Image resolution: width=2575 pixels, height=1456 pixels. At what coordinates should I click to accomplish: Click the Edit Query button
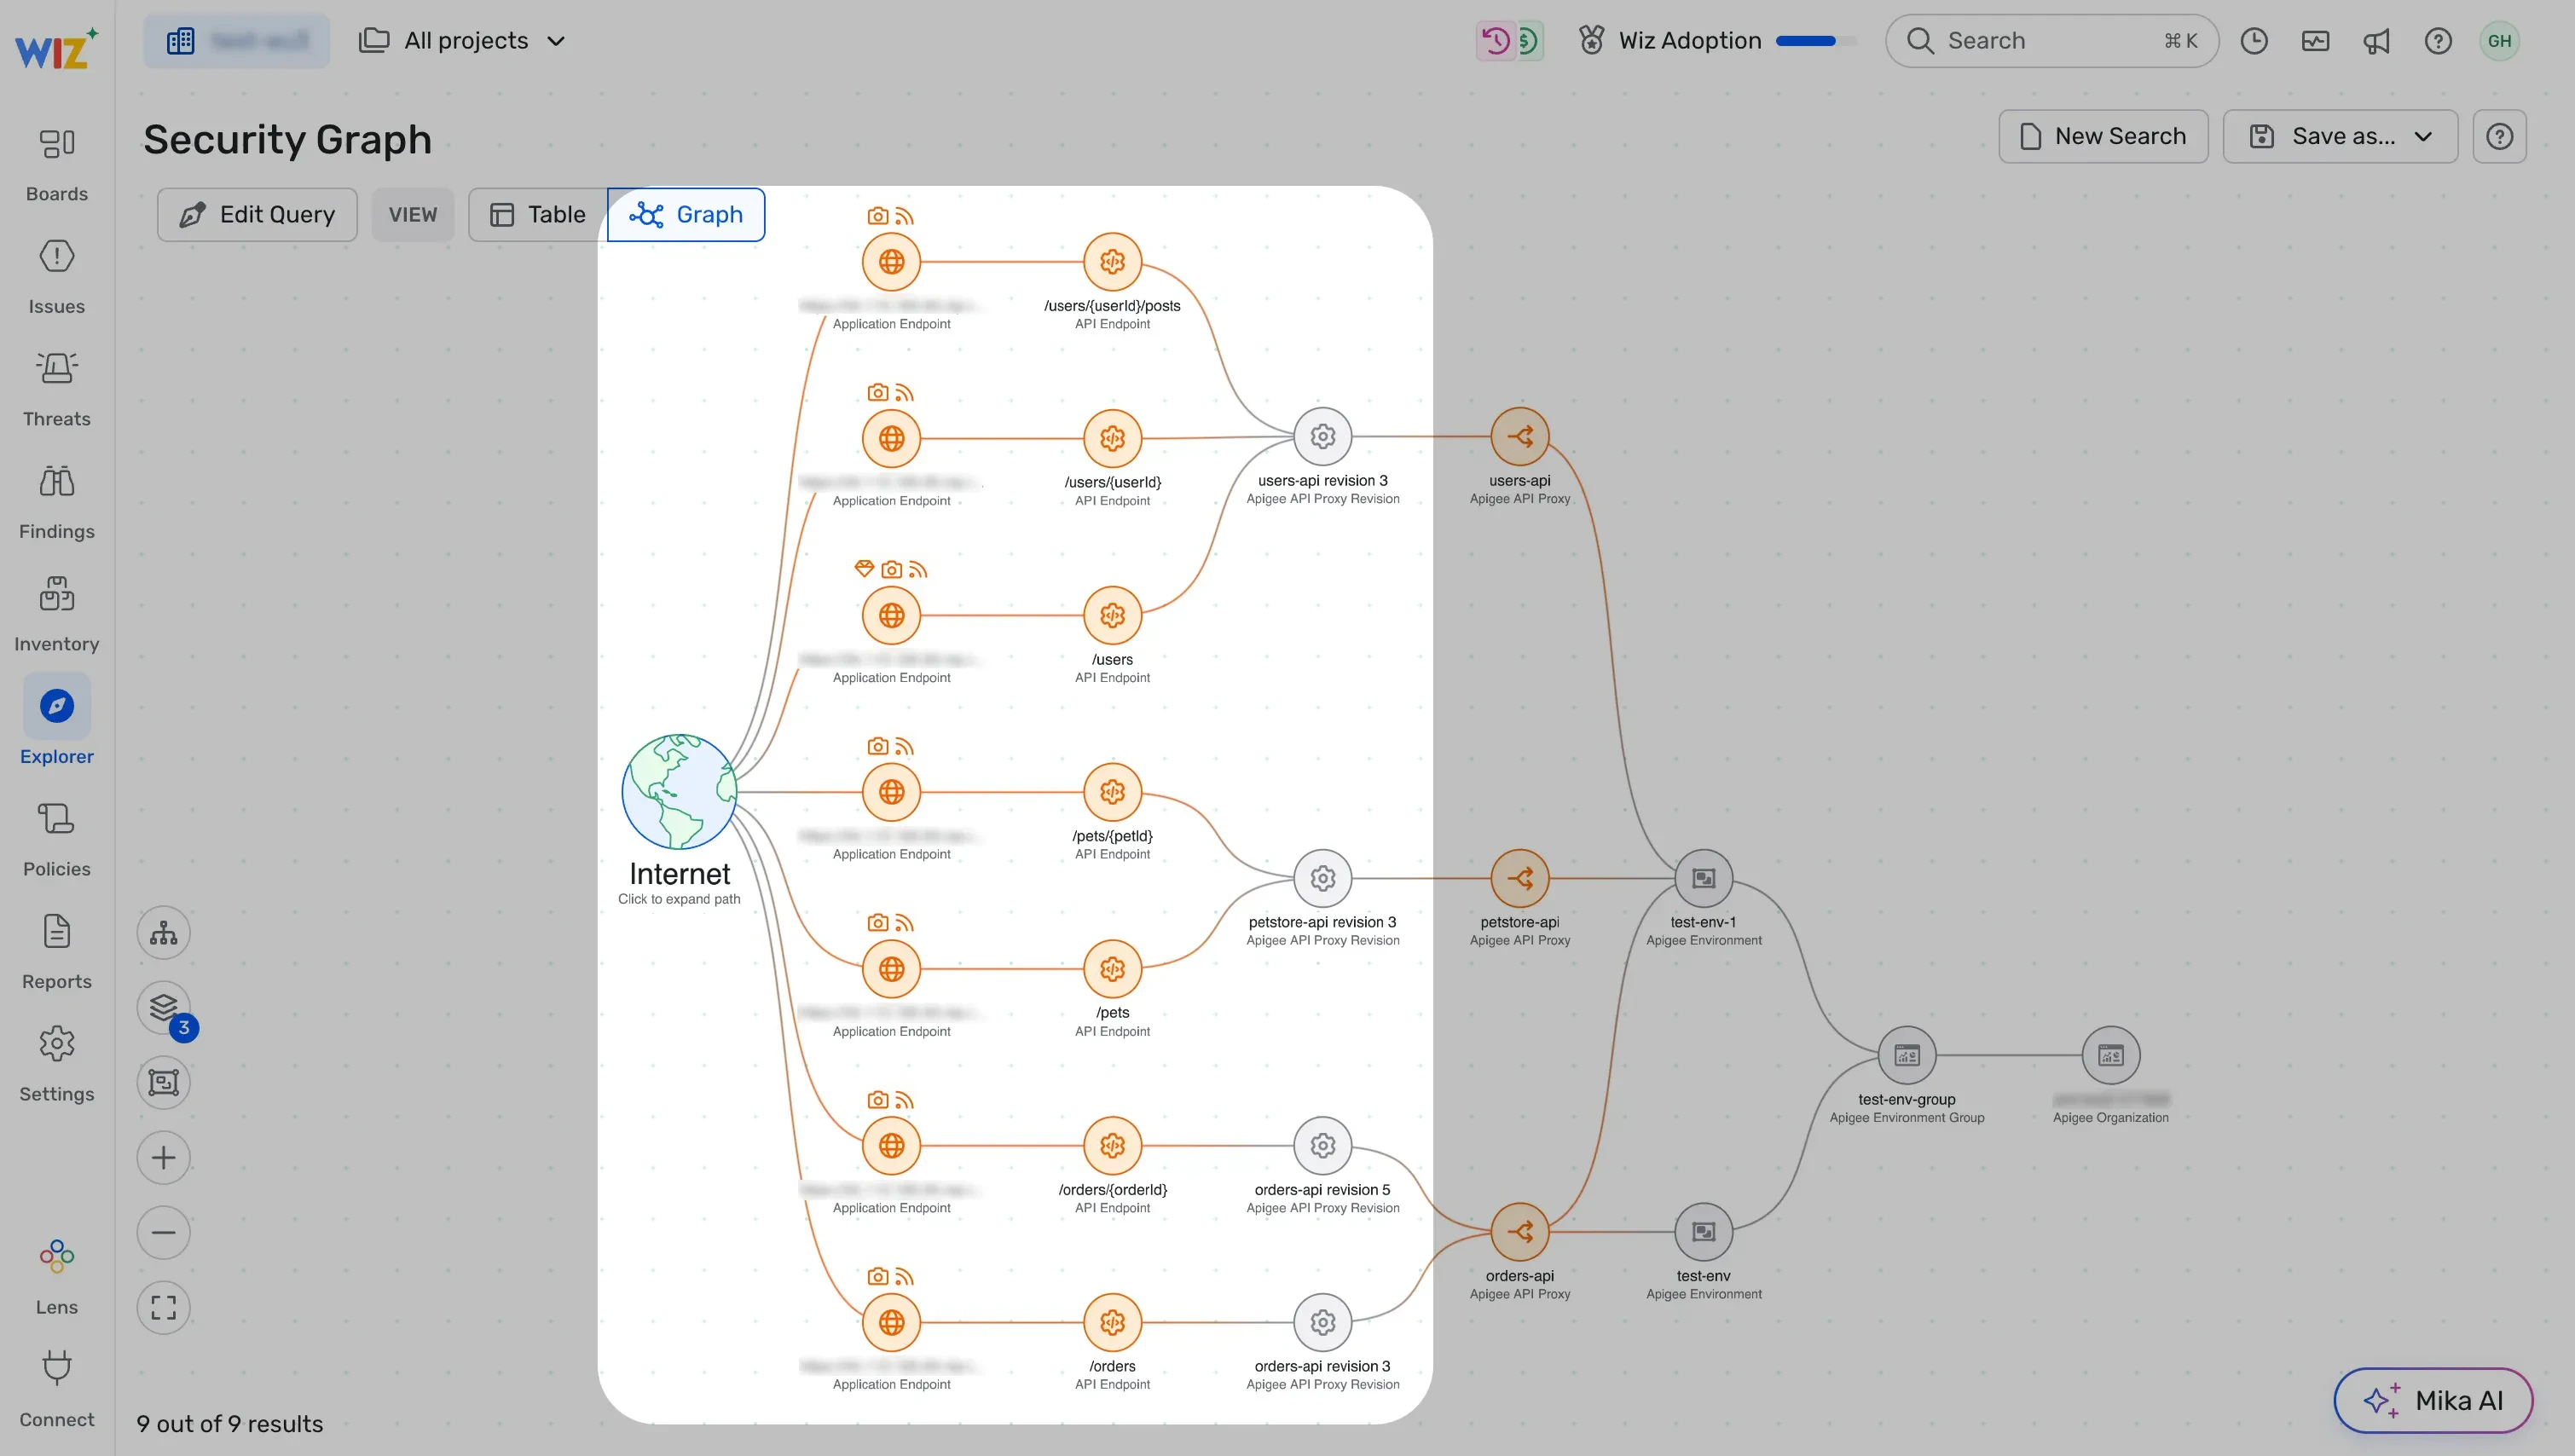click(257, 215)
